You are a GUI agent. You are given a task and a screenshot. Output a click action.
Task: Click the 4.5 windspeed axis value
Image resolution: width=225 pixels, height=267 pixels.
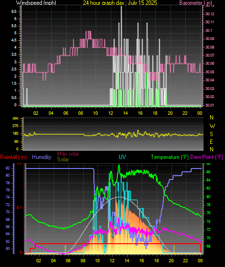tap(14, 40)
